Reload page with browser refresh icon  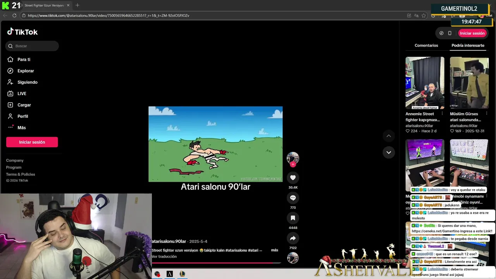(x=14, y=15)
